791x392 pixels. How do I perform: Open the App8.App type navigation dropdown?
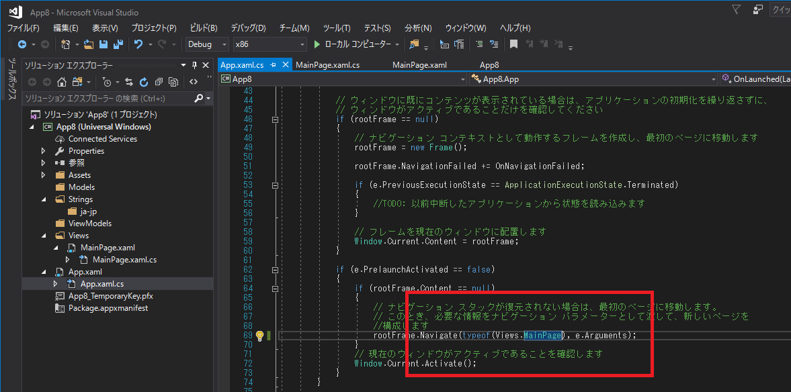[x=593, y=79]
